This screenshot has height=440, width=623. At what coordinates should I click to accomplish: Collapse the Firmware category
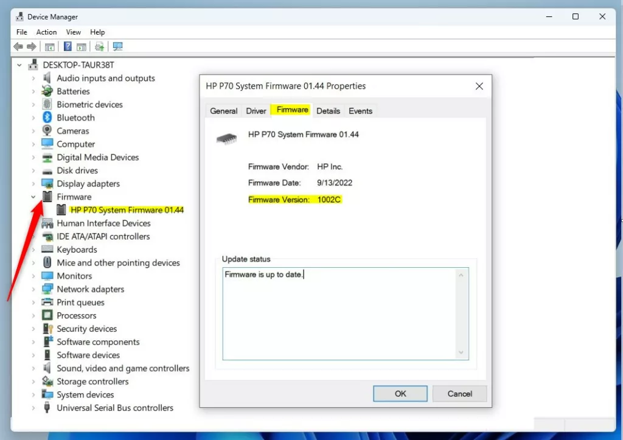[x=33, y=197]
